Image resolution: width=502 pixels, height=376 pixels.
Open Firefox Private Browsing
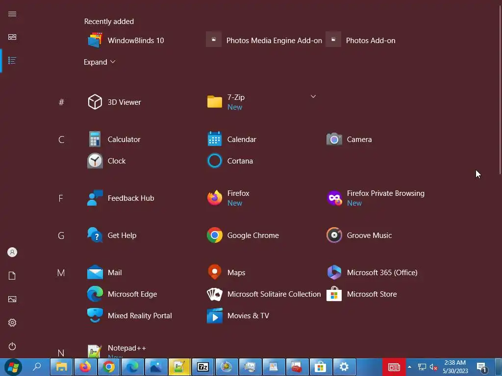click(x=376, y=198)
